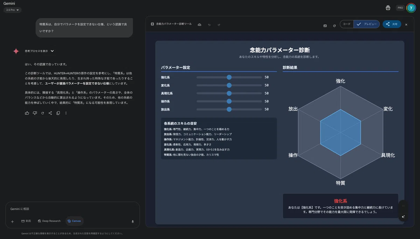The width and height of the screenshot is (420, 239).
Task: Click the 操作系 skill description line
Action: pyautogui.click(x=198, y=139)
